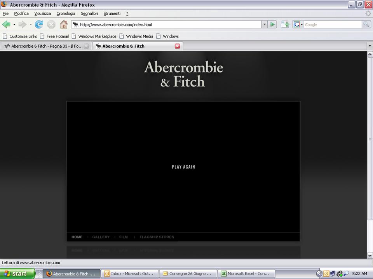Close the active Abercrombie & Fitch tab
Screen dimensions: 373x279
(177, 46)
